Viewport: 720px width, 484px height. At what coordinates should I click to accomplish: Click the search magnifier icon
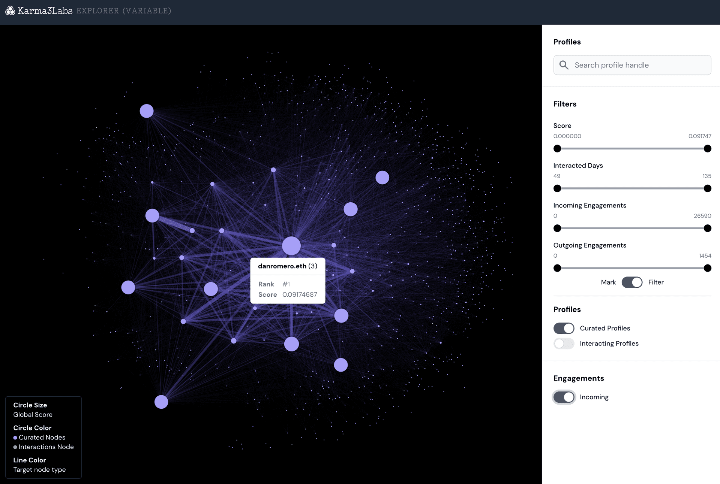click(564, 65)
